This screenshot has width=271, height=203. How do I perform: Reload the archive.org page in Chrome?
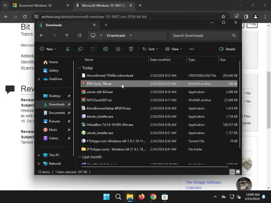click(x=25, y=17)
